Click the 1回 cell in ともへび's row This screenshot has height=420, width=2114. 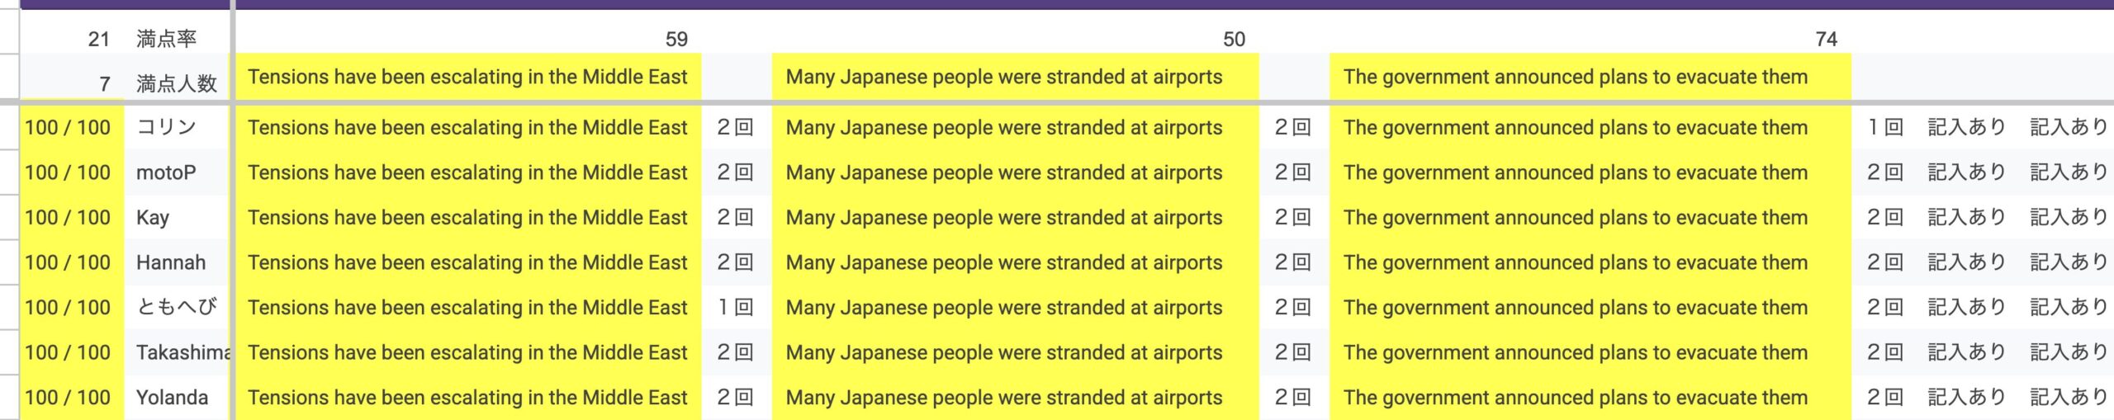[x=735, y=308]
